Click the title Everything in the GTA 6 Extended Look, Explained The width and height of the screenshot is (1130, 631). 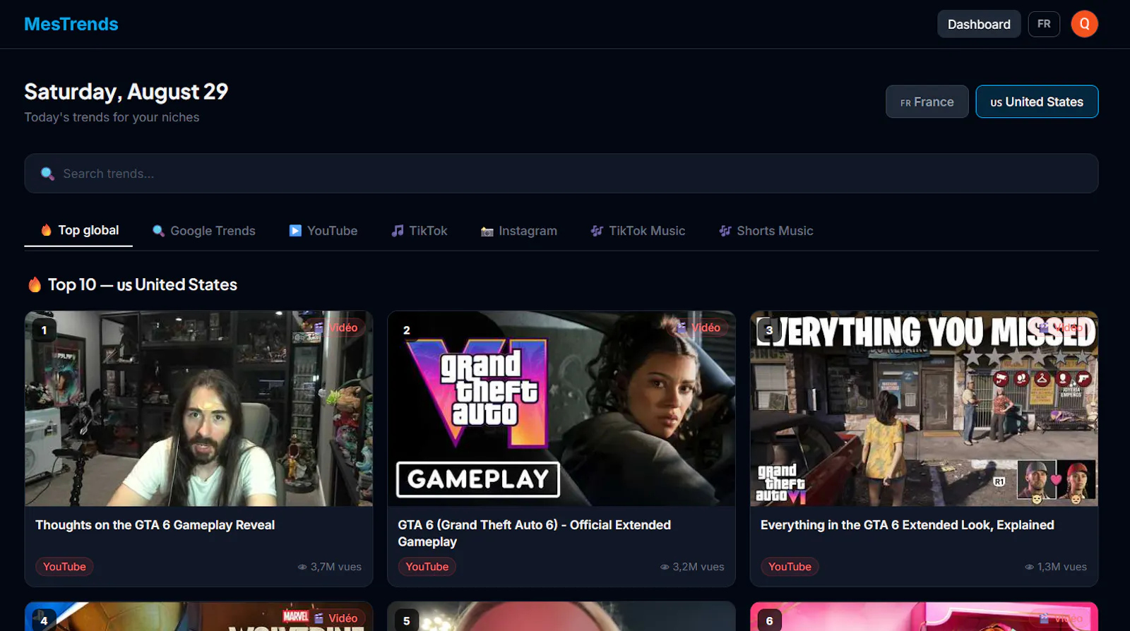pyautogui.click(x=908, y=525)
